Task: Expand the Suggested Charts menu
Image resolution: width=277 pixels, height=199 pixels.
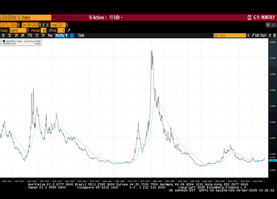Action: pyautogui.click(x=69, y=17)
